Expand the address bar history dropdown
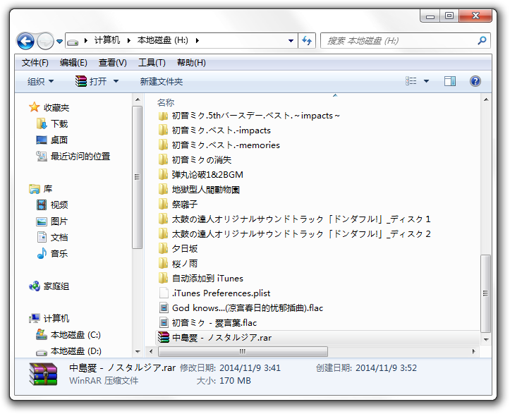 tap(291, 41)
